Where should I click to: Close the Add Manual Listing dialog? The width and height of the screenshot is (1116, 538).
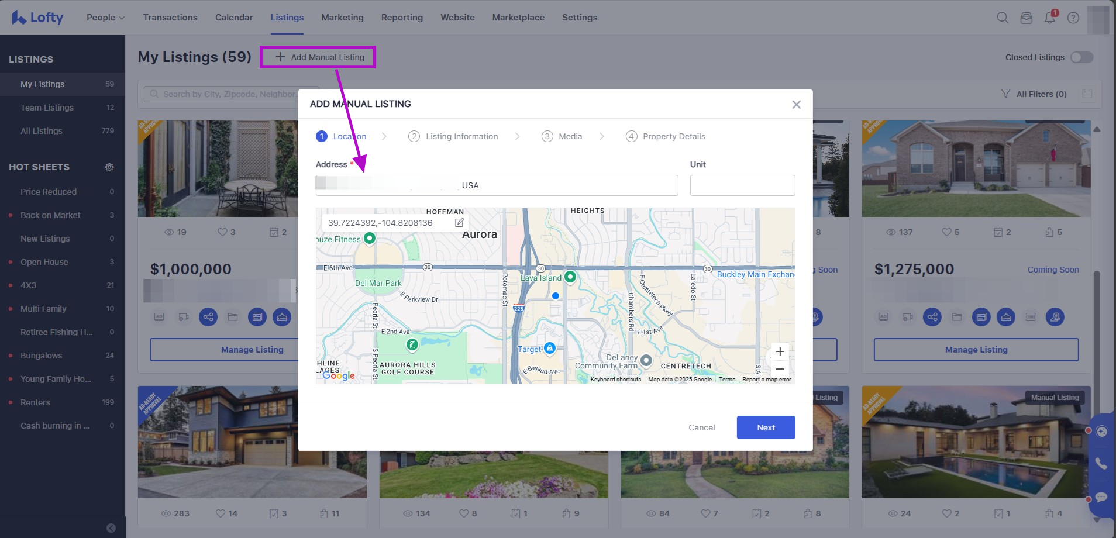796,105
